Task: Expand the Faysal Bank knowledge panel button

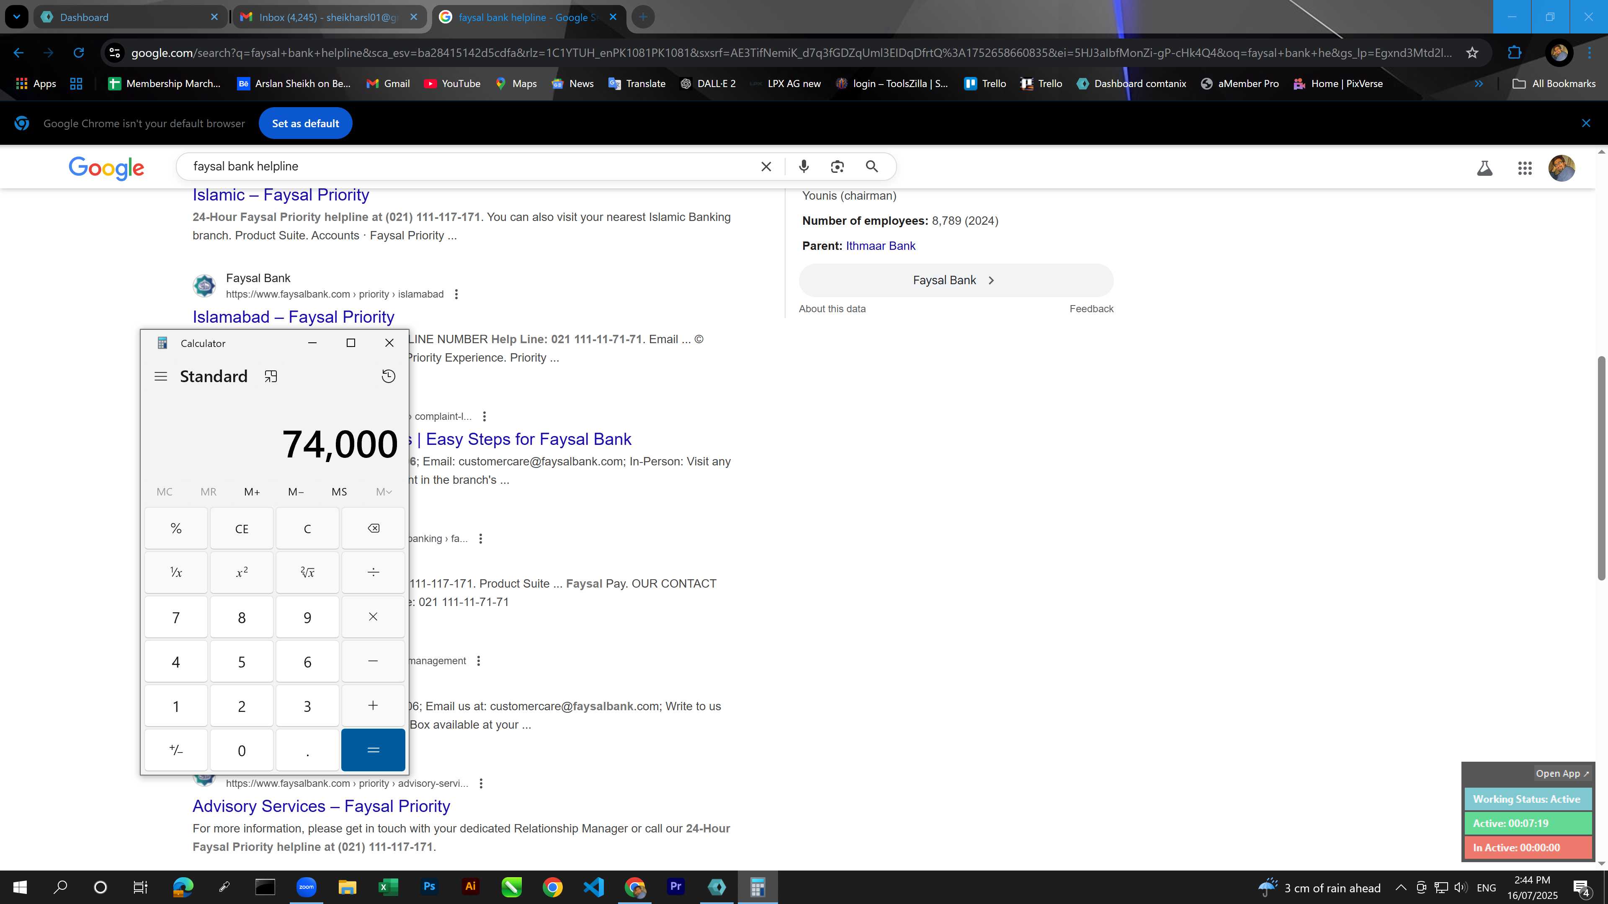Action: (x=956, y=280)
